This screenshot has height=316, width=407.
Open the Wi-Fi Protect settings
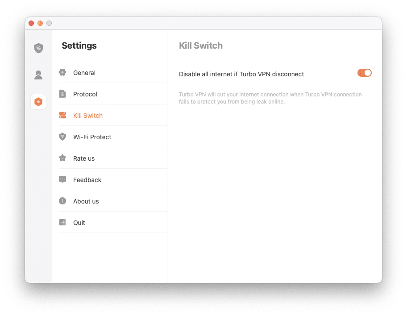click(92, 137)
